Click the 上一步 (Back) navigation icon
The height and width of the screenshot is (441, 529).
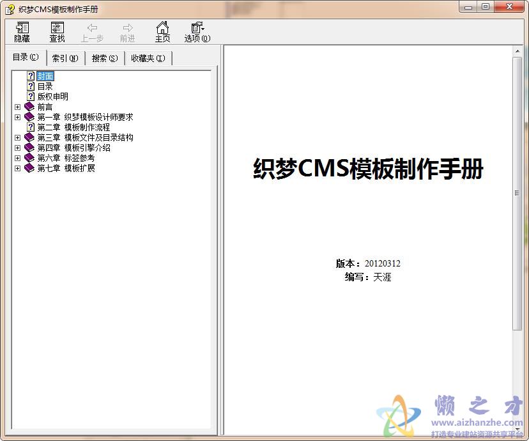(92, 31)
